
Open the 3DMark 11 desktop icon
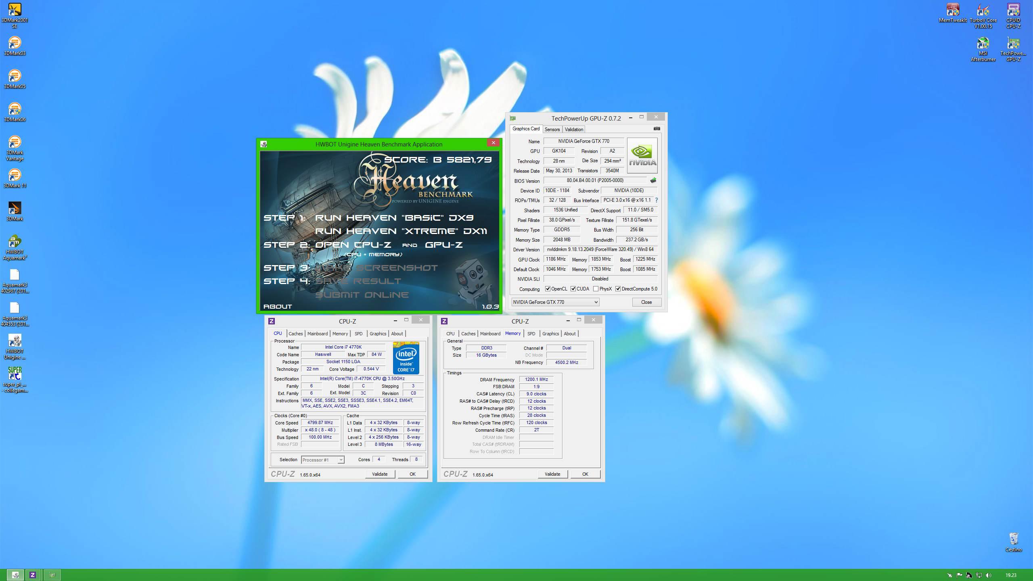point(15,178)
